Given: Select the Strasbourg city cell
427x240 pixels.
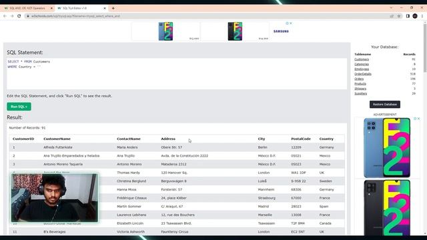Looking at the screenshot, I should tap(267, 198).
